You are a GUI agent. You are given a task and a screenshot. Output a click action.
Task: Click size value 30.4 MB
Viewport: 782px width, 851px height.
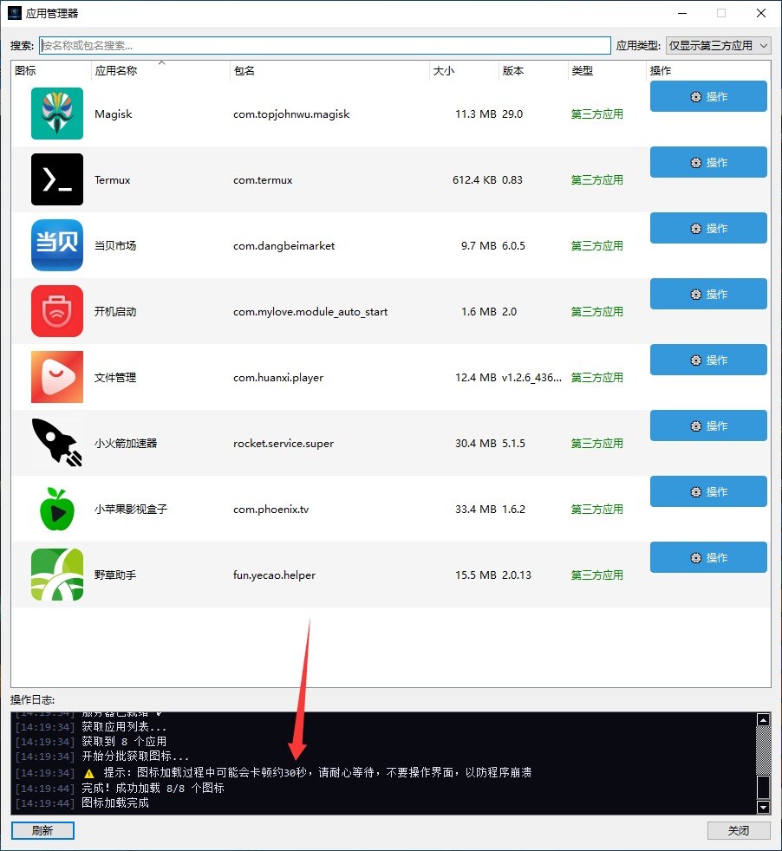click(x=476, y=443)
